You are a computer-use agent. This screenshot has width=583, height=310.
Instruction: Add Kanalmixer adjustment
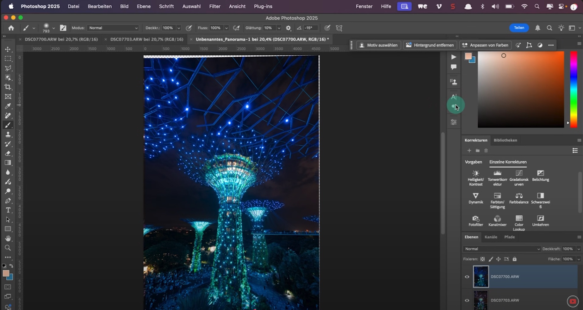click(x=497, y=220)
